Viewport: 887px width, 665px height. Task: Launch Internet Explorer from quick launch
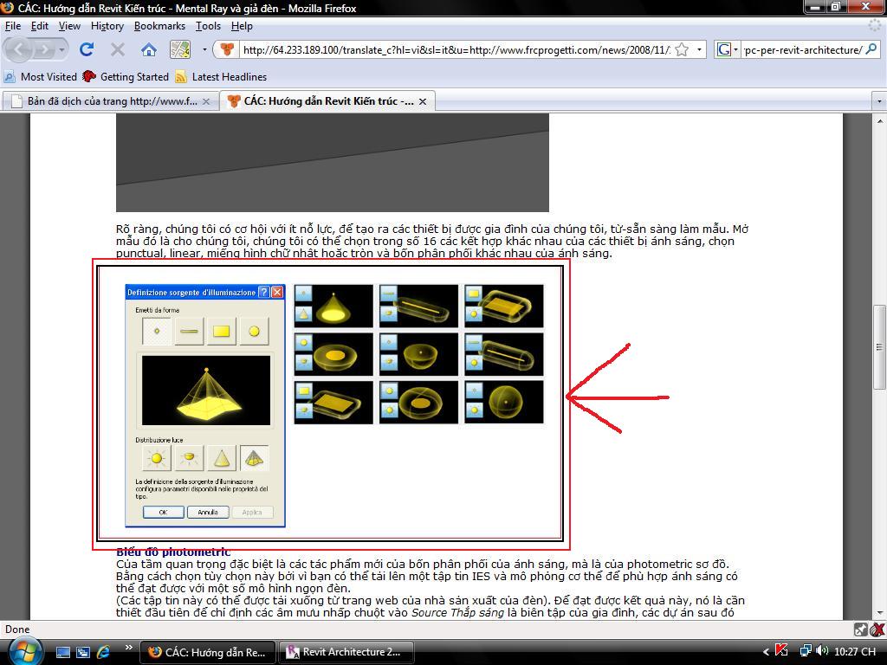tap(104, 652)
